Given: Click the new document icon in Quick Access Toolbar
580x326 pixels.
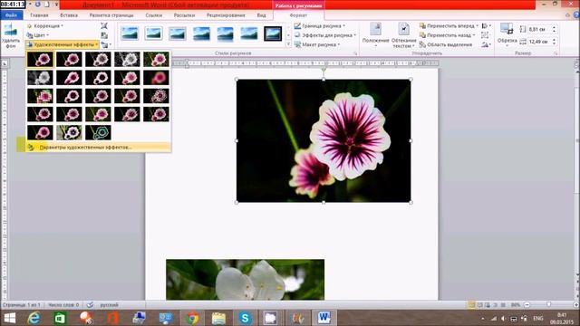Looking at the screenshot, I should click(x=47, y=5).
